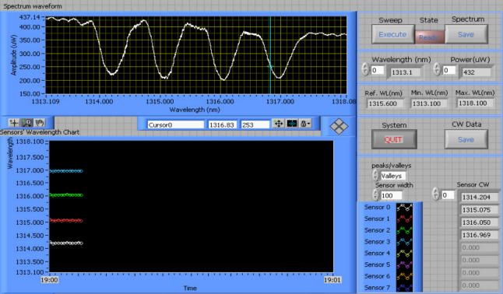Click the Wavelength index stepper arrows

(365, 69)
